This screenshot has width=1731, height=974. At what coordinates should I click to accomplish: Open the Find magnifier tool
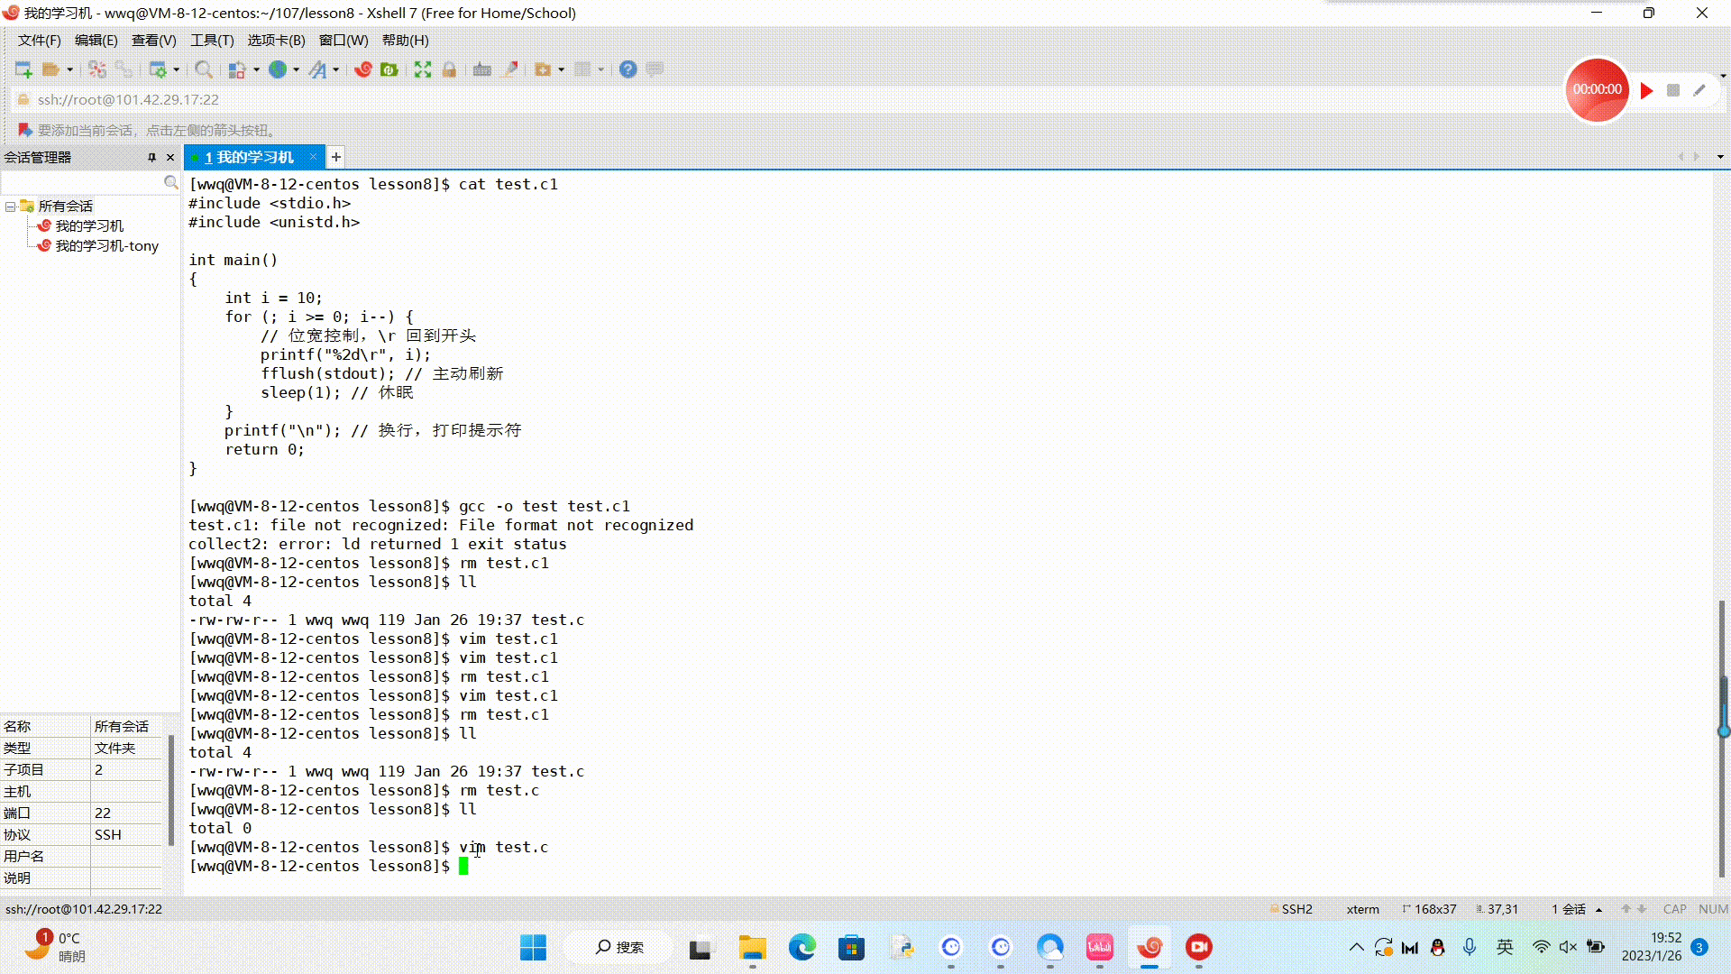(x=204, y=69)
